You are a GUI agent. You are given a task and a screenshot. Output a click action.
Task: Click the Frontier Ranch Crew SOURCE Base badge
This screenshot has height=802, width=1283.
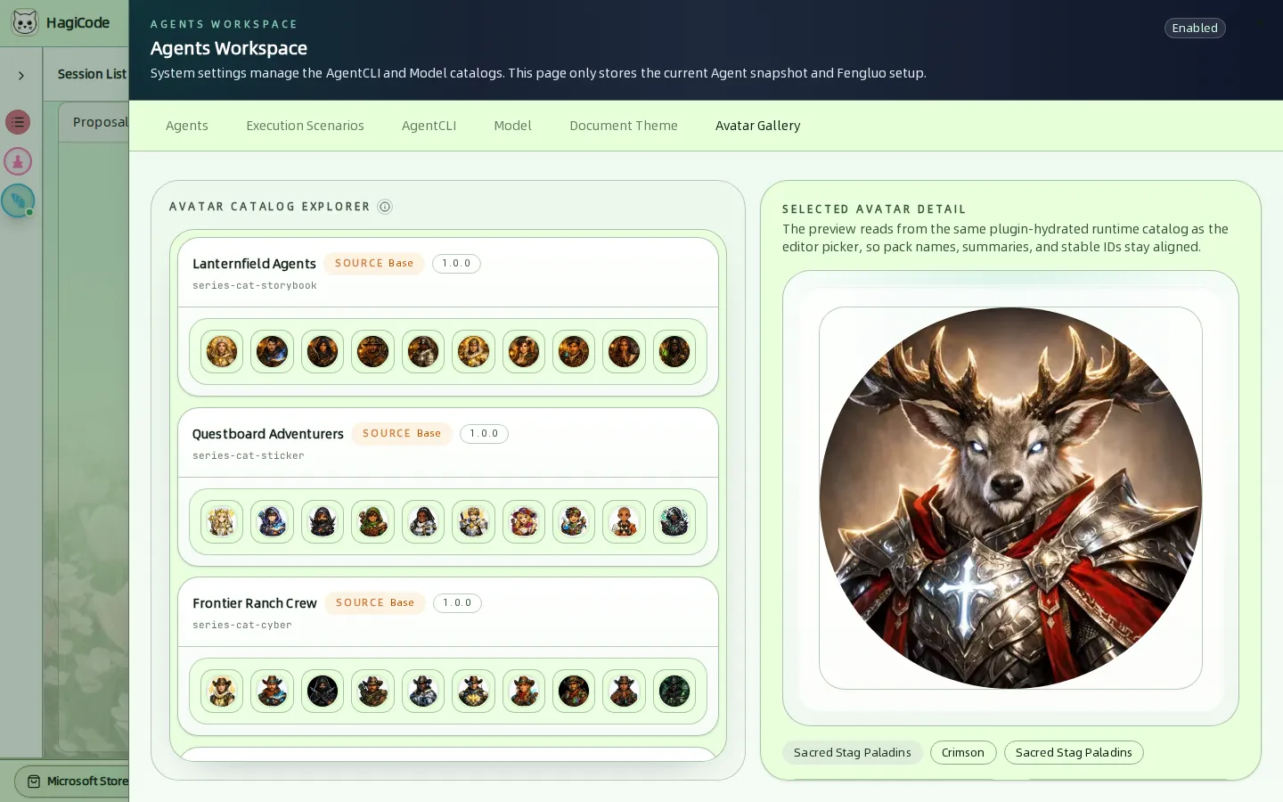coord(375,603)
